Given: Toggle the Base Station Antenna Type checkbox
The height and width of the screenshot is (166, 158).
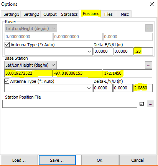Looking at the screenshot, I should pos(7,81).
